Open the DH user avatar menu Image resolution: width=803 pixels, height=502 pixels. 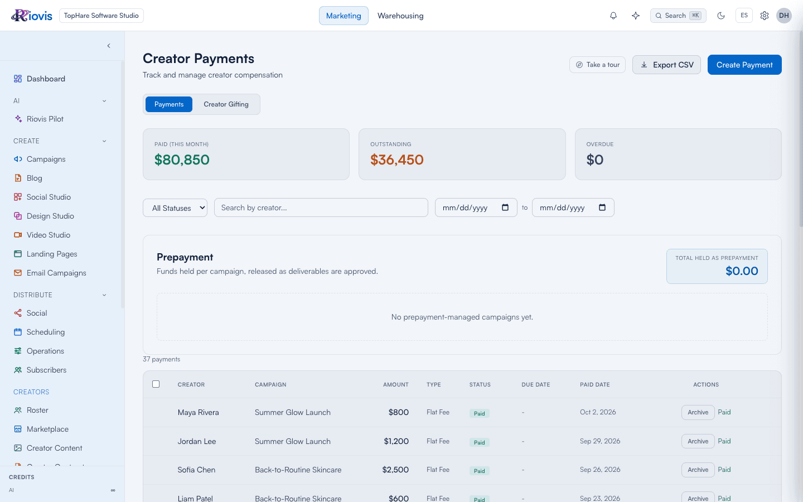tap(784, 16)
